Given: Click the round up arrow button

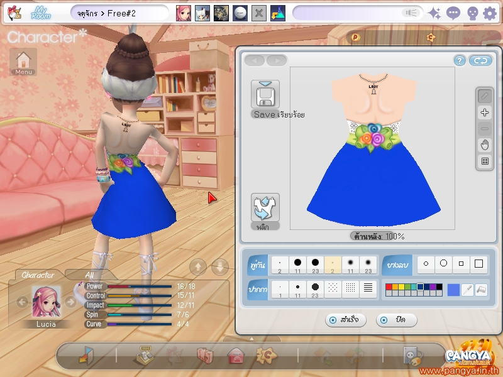Looking at the screenshot, I should 198,266.
